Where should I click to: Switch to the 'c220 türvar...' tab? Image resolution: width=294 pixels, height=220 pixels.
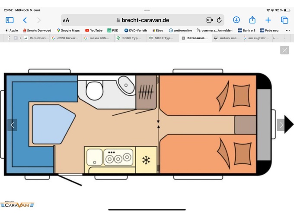click(x=65, y=38)
